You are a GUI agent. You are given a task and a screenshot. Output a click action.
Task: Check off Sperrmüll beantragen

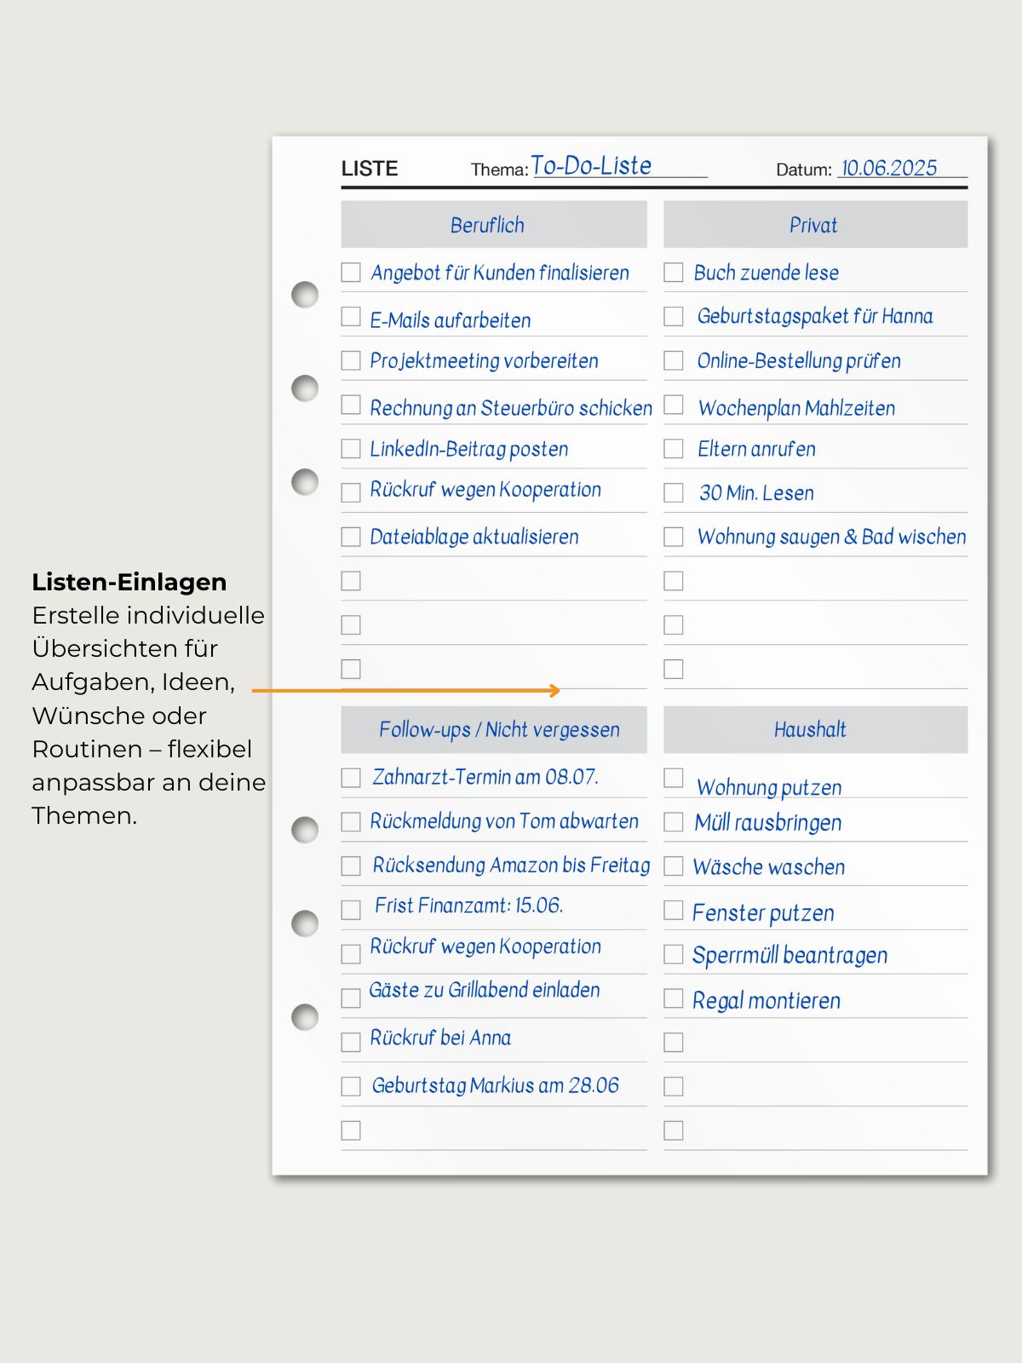(674, 954)
